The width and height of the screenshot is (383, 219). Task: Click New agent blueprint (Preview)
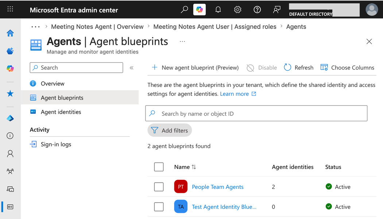(195, 67)
